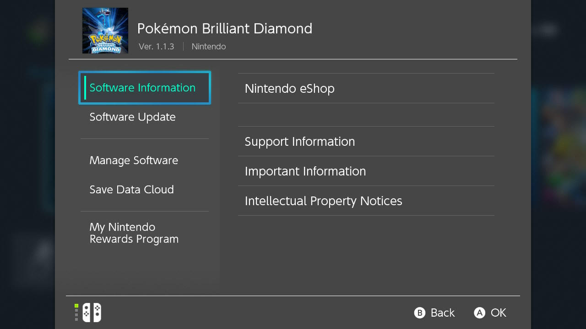Click the B button icon

[x=420, y=313]
